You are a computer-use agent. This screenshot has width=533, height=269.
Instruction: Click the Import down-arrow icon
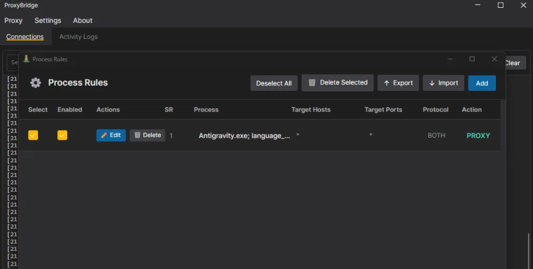point(432,83)
